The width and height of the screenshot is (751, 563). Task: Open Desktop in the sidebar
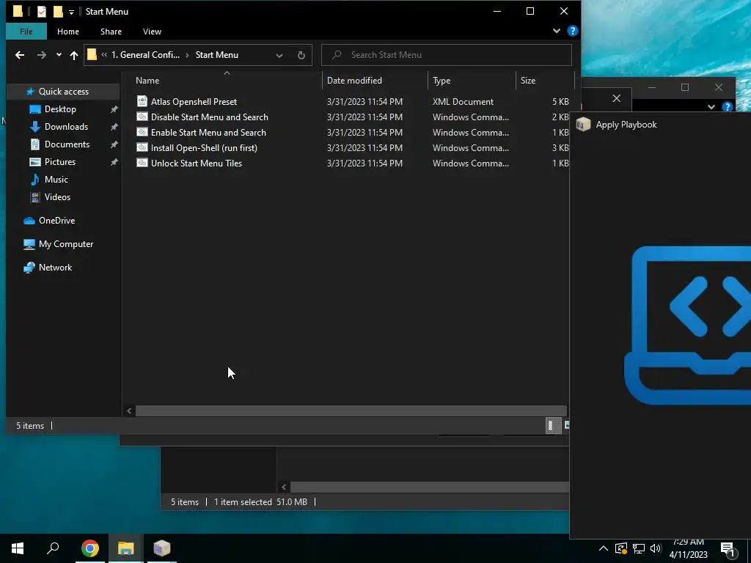click(60, 109)
